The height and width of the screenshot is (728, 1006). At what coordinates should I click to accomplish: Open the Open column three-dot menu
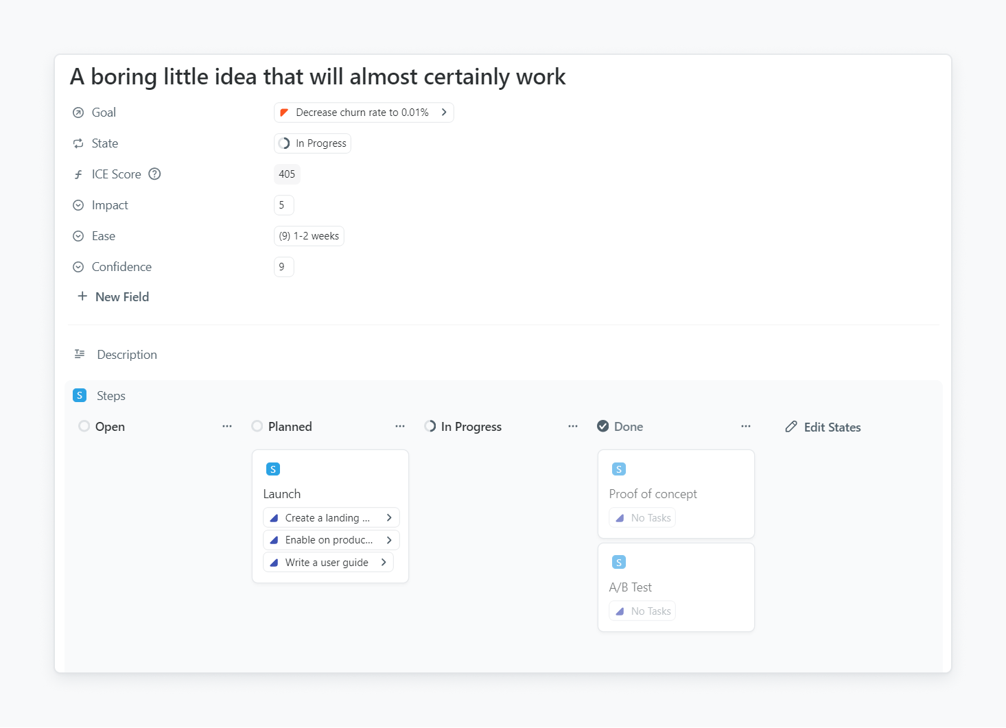click(x=227, y=427)
